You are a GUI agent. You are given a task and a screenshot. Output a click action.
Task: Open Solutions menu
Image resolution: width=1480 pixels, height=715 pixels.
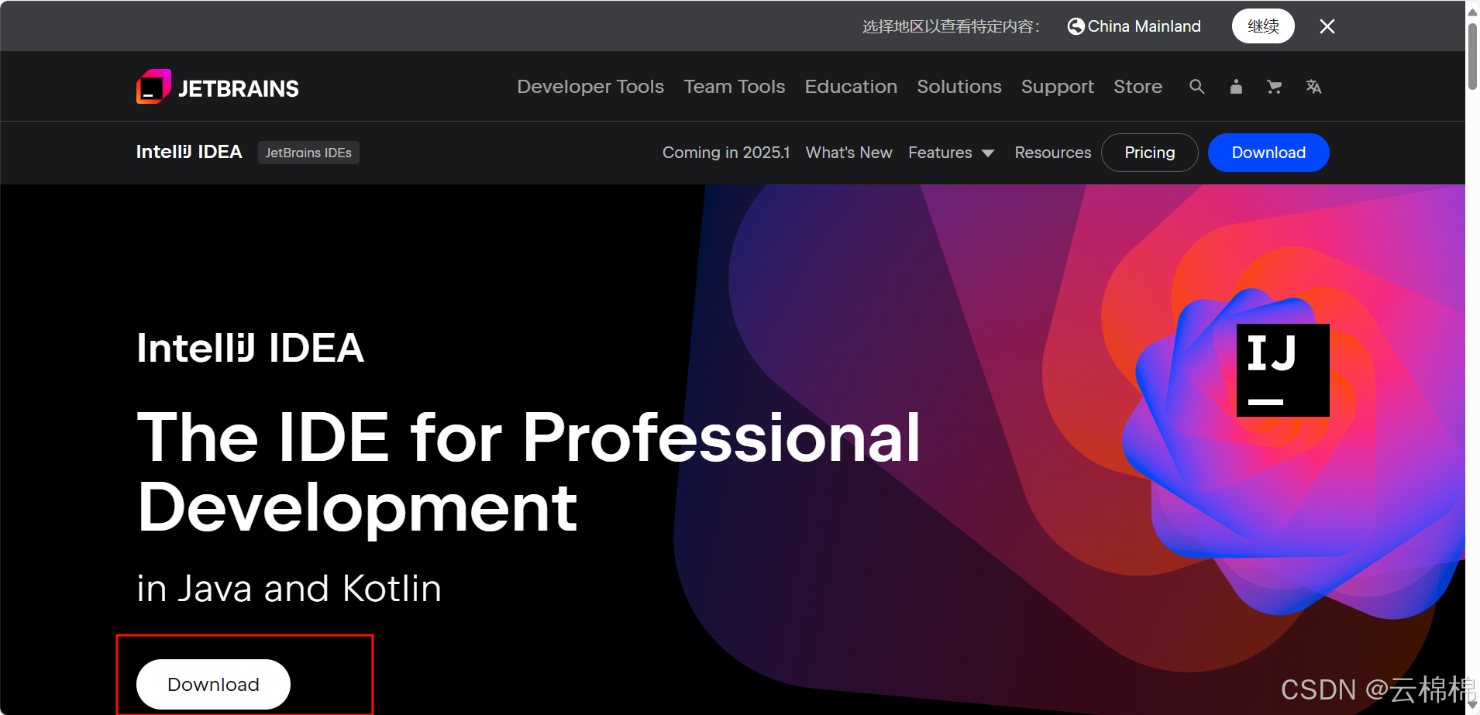[x=959, y=87]
